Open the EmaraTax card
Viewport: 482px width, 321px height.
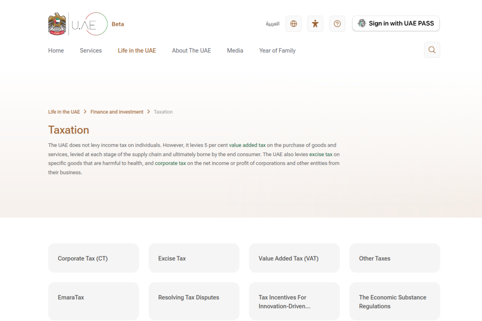93,301
